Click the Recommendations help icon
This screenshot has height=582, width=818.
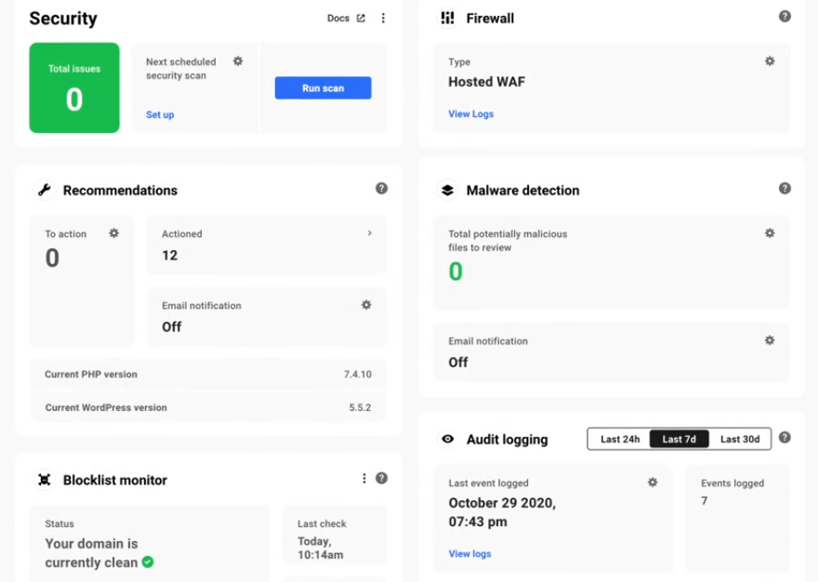pos(381,189)
